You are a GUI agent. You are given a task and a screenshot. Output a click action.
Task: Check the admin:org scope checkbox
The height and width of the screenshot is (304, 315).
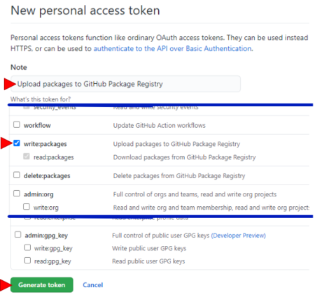click(17, 194)
